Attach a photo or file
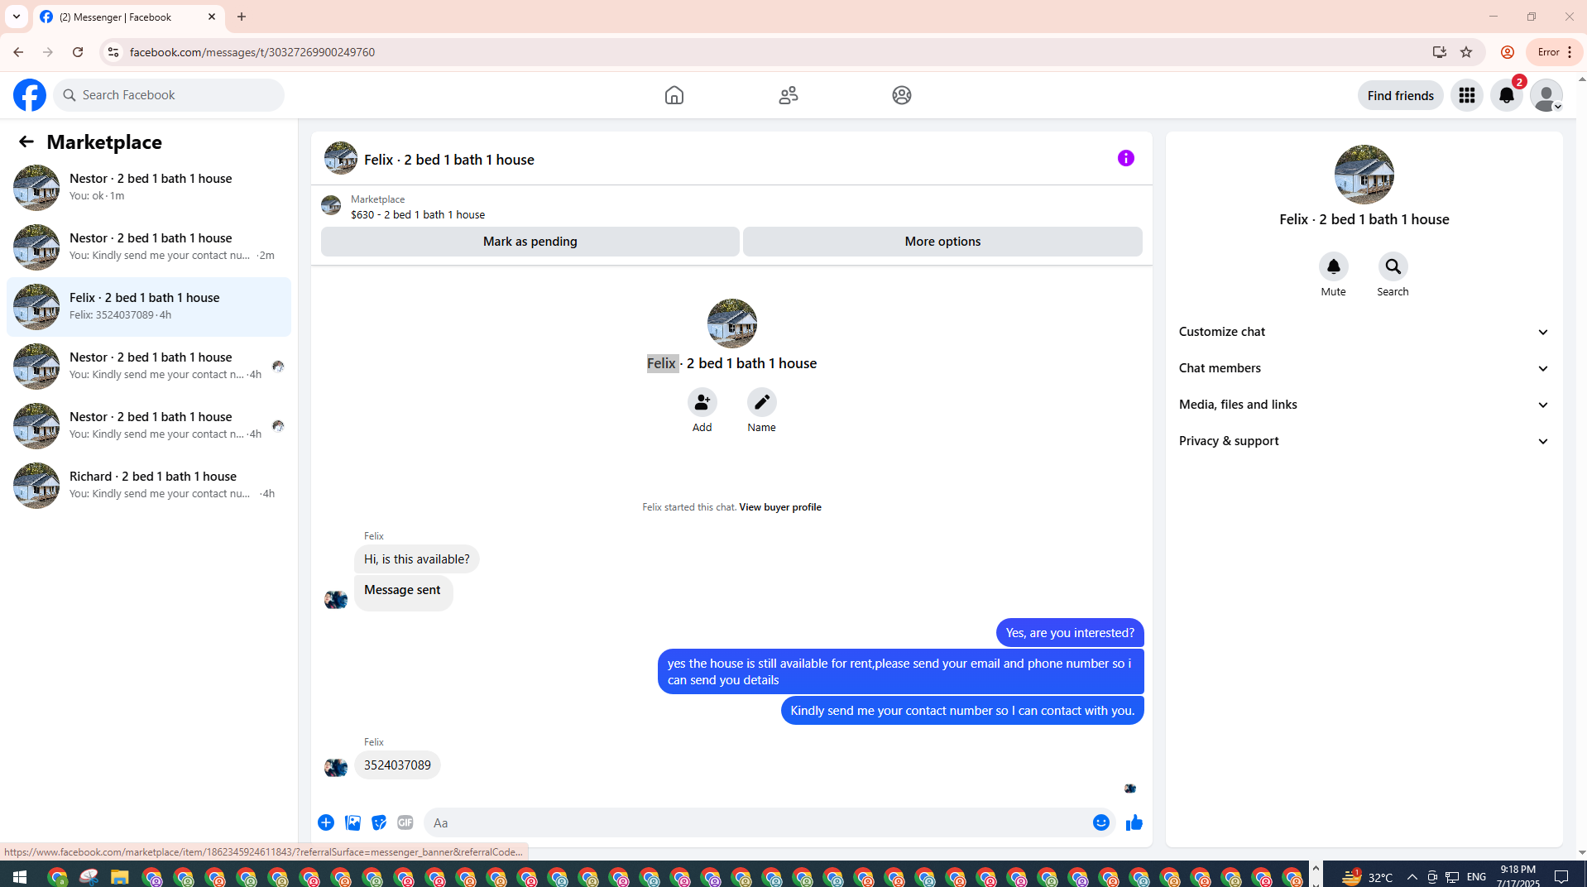The image size is (1587, 887). tap(352, 822)
